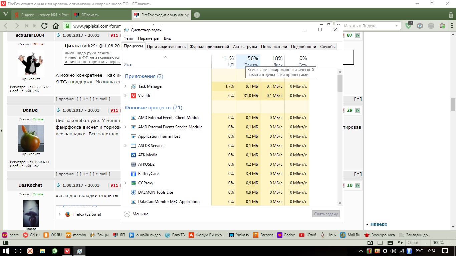Switch to the Яндекс browser tab
The width and height of the screenshot is (456, 256).
click(x=42, y=15)
